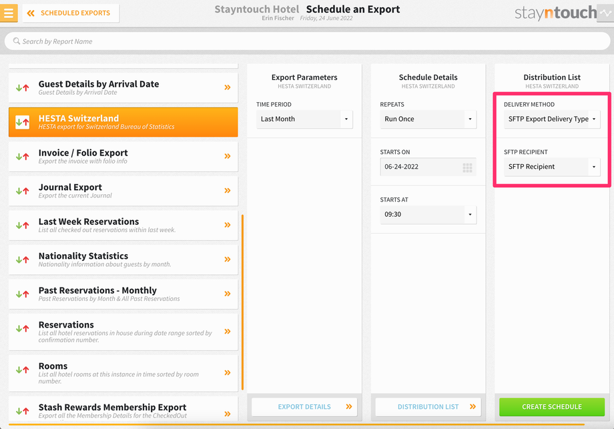This screenshot has height=429, width=614.
Task: Select Last Week Reservations export
Action: click(x=123, y=226)
